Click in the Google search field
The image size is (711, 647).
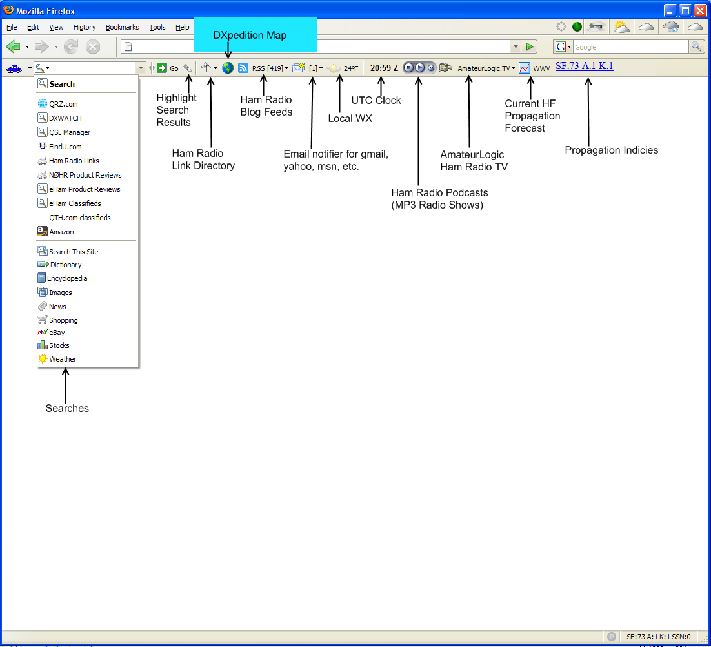coord(631,46)
